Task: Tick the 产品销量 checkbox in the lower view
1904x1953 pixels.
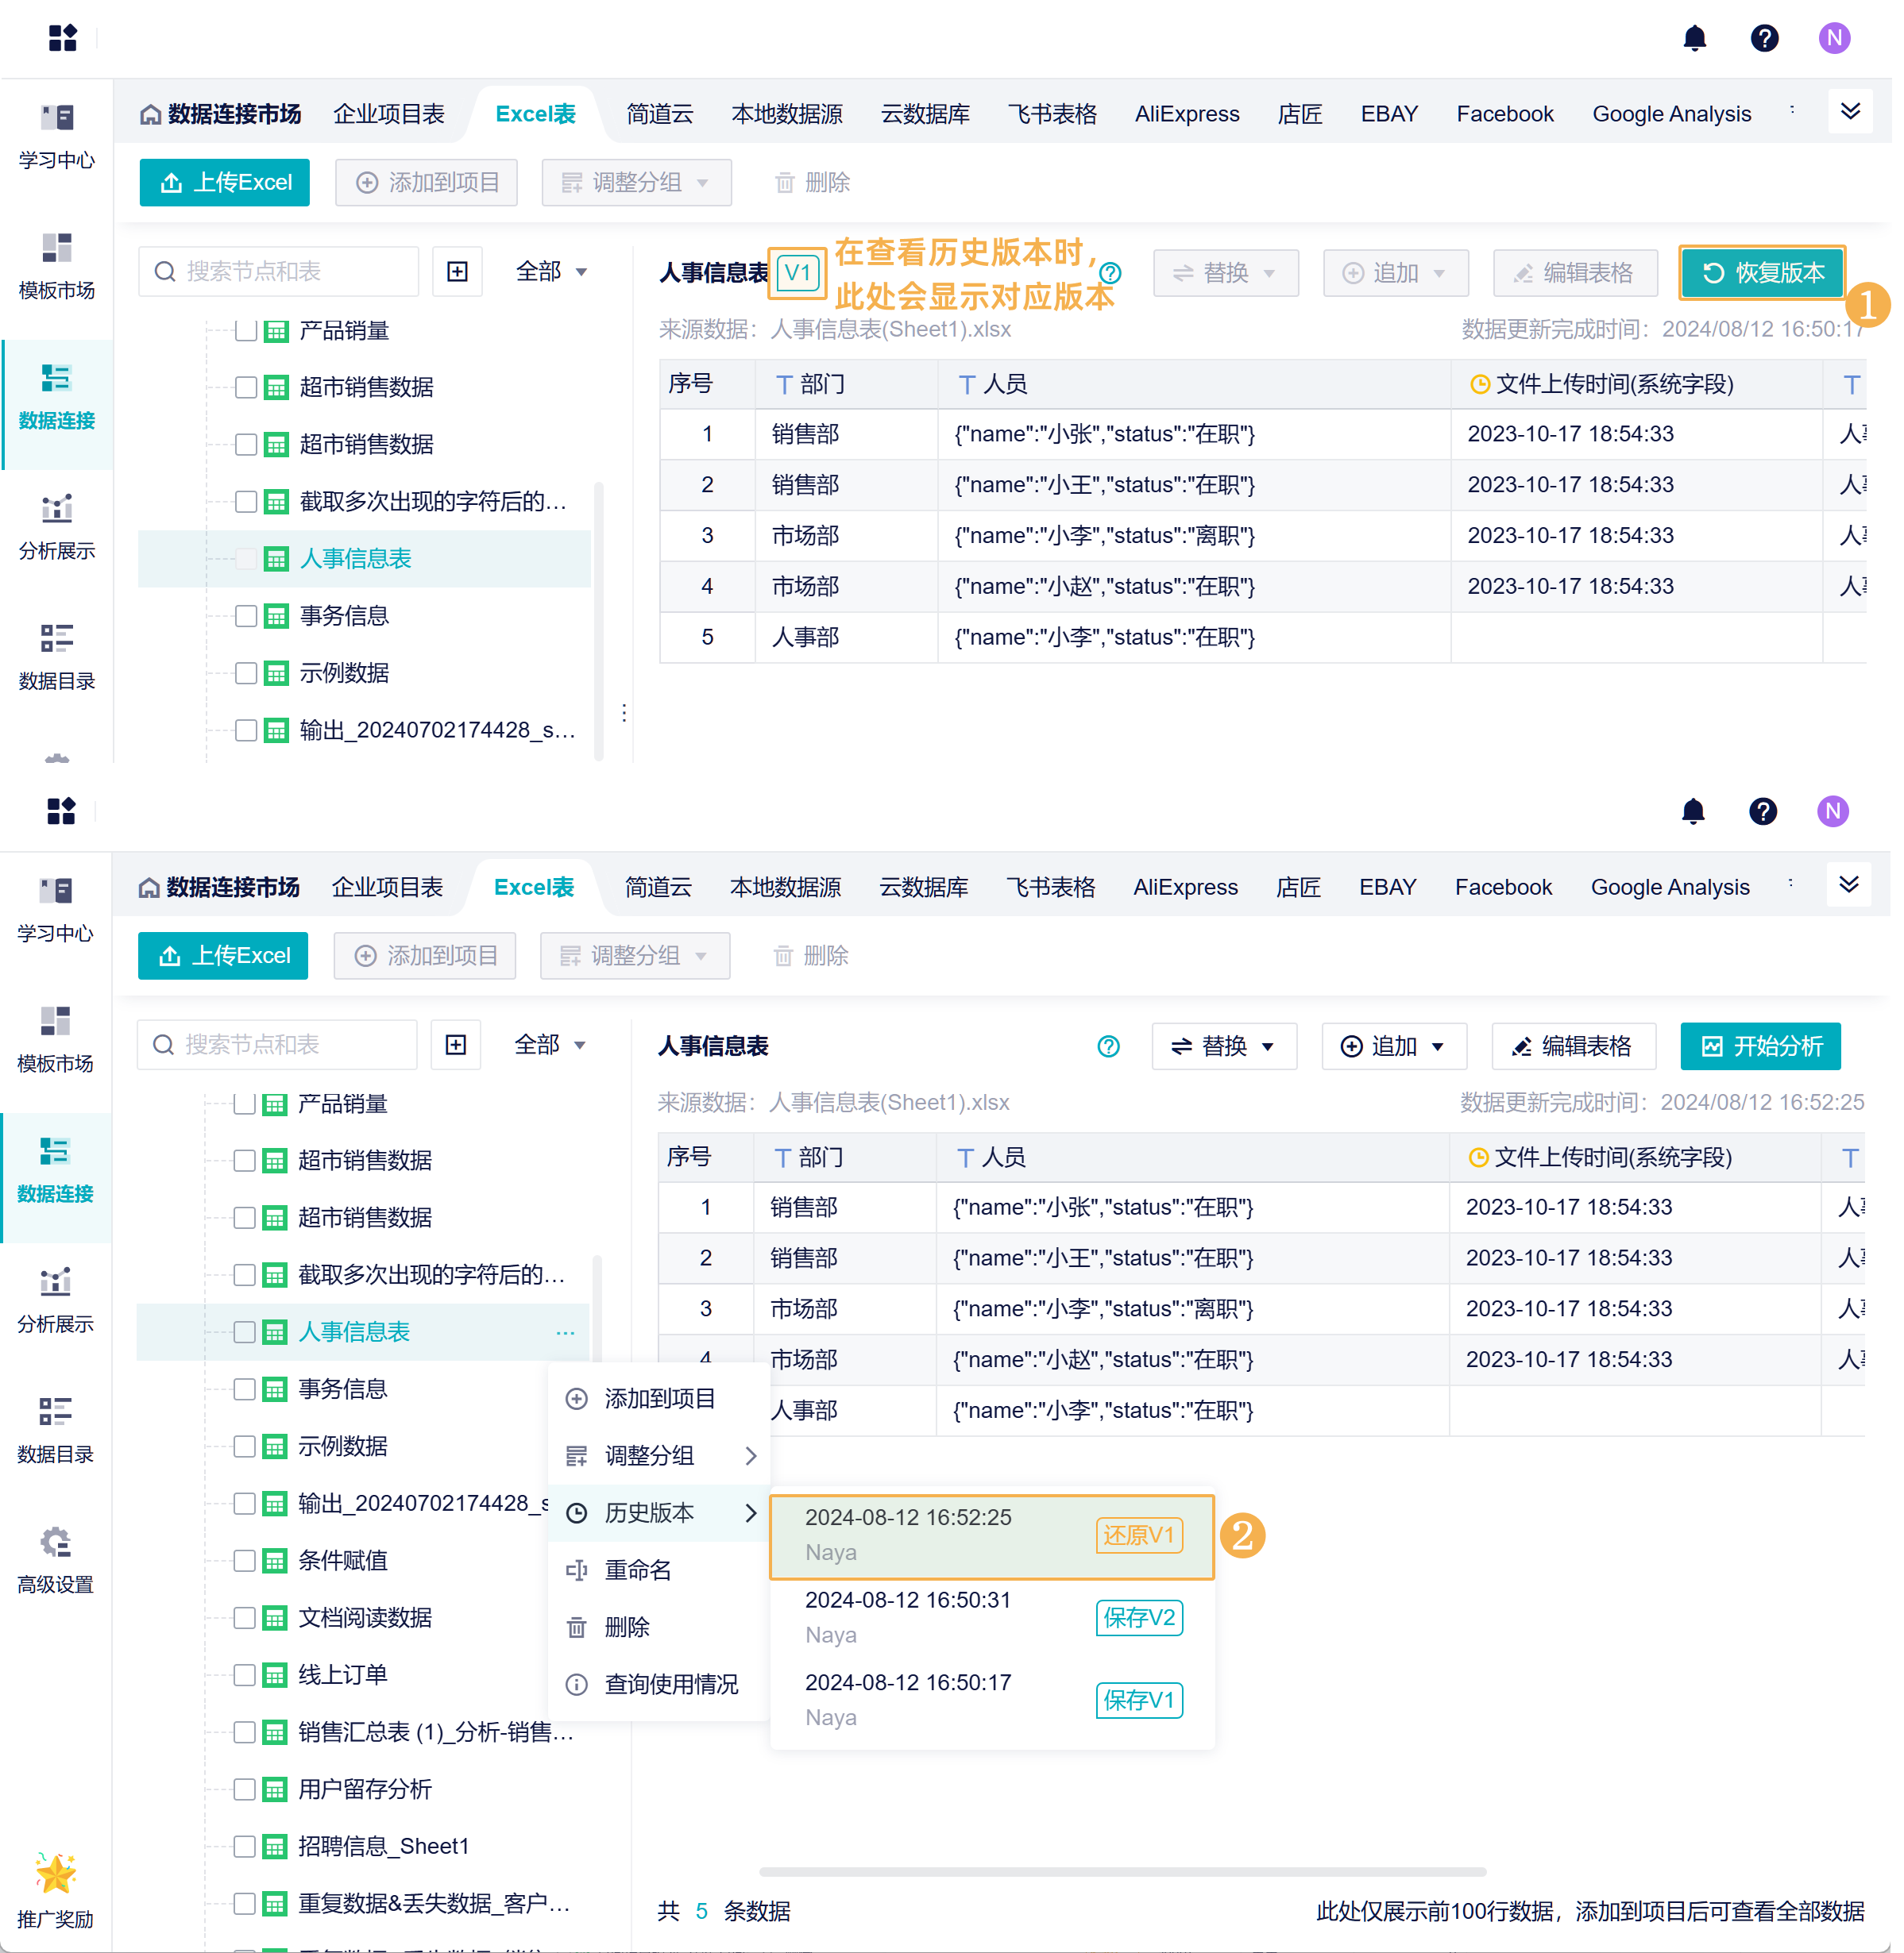Action: point(244,1104)
